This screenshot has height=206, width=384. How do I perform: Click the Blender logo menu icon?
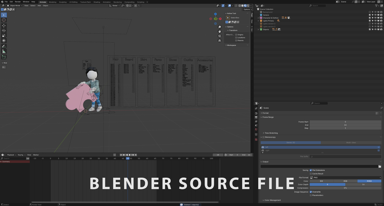coord(2,2)
